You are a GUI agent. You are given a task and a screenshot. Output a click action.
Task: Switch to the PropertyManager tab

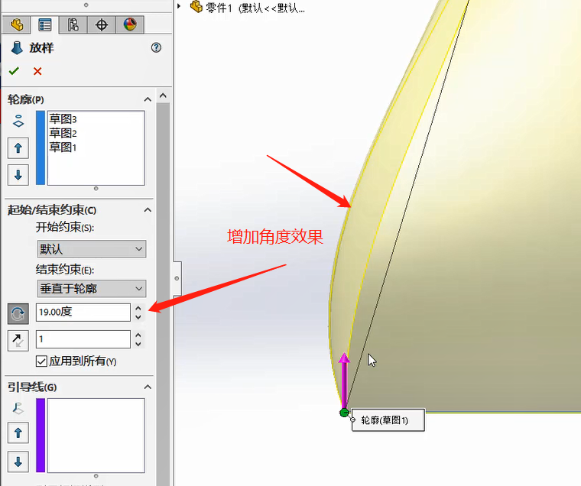coord(45,24)
